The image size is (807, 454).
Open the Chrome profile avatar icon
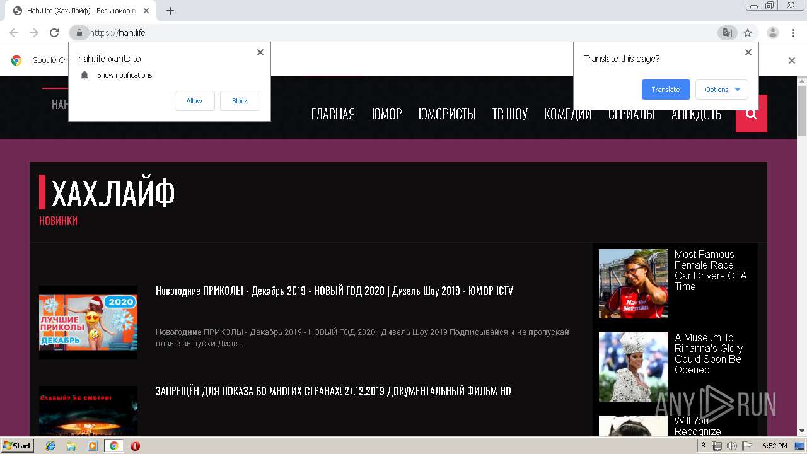(x=773, y=33)
